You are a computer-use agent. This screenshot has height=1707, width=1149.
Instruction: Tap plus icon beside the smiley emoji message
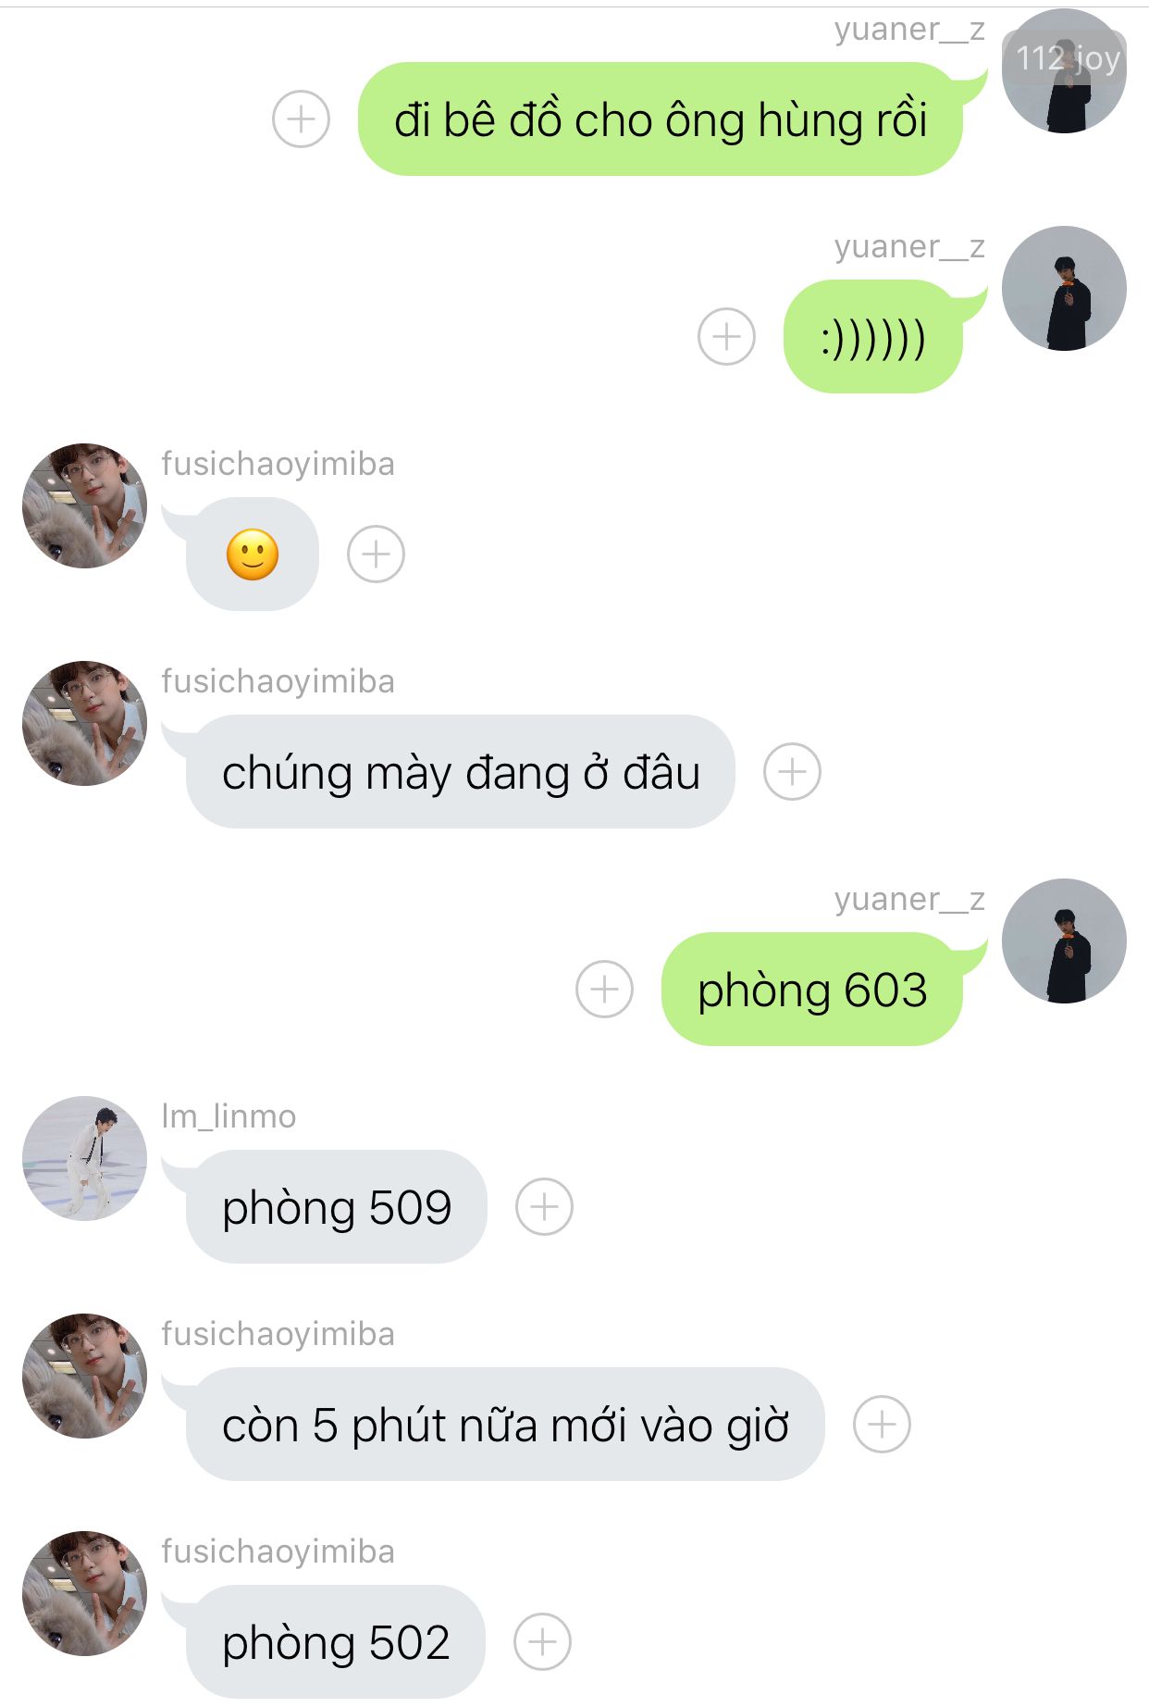click(x=376, y=554)
